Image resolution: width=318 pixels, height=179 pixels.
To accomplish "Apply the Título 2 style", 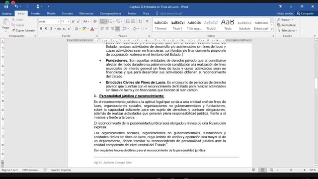I will click(x=211, y=25).
